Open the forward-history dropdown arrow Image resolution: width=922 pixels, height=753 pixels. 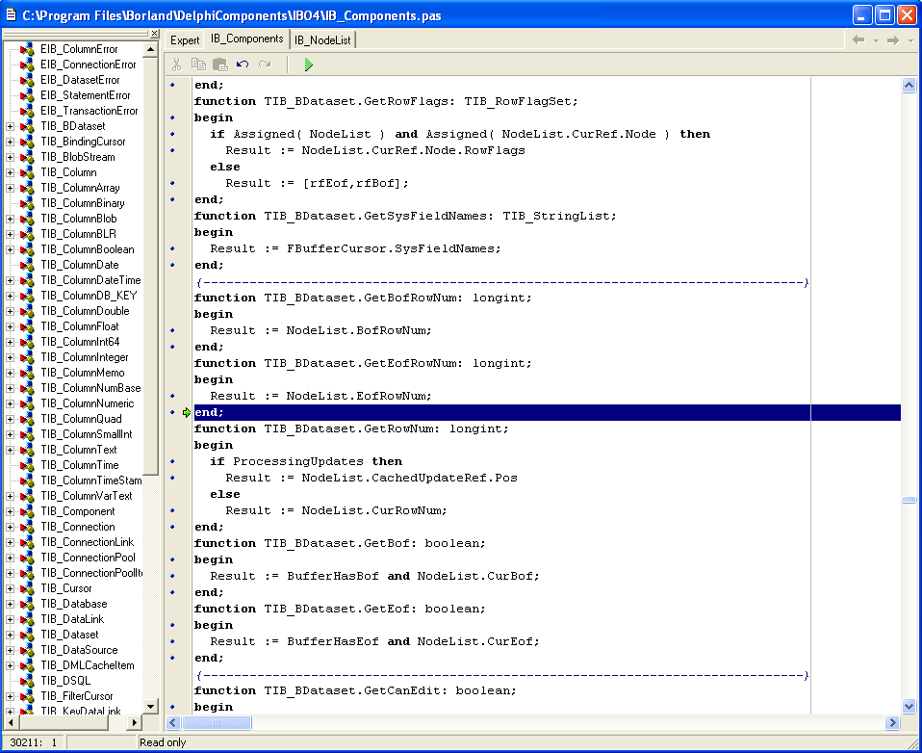(x=910, y=40)
